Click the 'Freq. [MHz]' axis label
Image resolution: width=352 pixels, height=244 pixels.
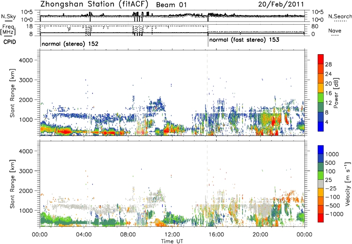8,30
